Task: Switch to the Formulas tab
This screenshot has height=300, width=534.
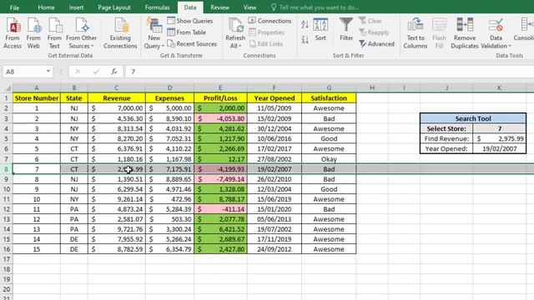Action: [157, 7]
